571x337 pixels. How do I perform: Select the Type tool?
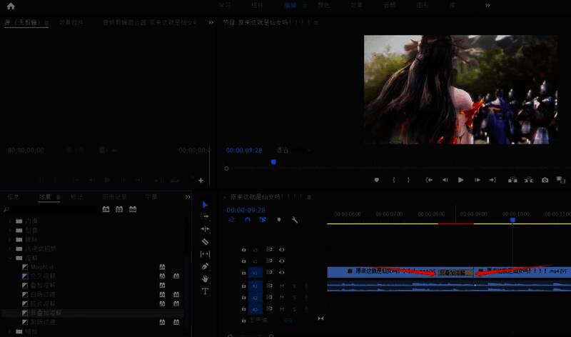(206, 291)
